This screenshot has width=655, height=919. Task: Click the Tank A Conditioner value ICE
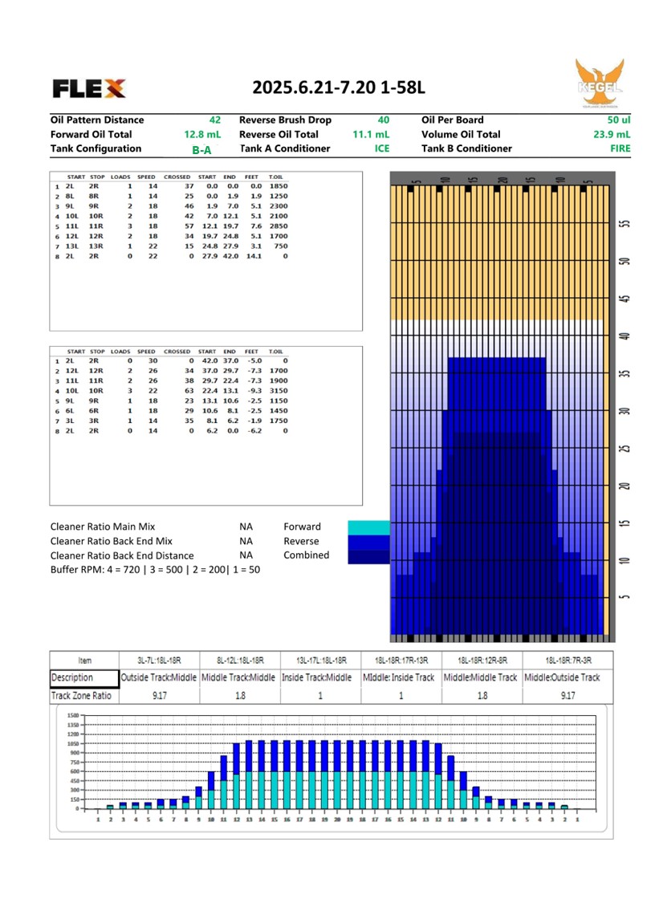coord(381,148)
